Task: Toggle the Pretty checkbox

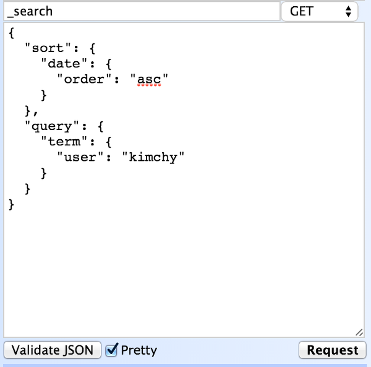Action: (x=111, y=350)
